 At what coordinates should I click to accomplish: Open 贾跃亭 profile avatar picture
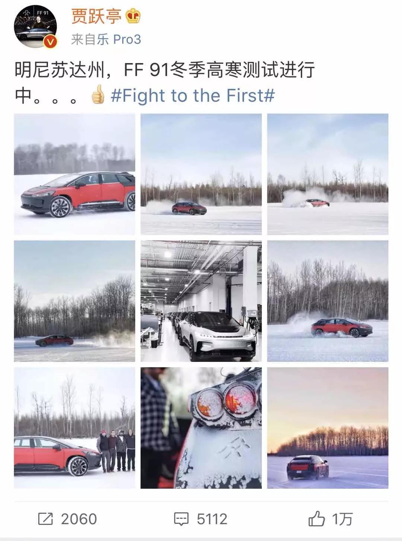click(35, 27)
